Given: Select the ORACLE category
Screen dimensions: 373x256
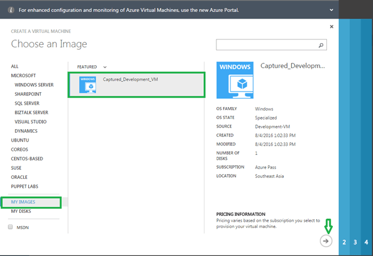Looking at the screenshot, I should tap(19, 177).
